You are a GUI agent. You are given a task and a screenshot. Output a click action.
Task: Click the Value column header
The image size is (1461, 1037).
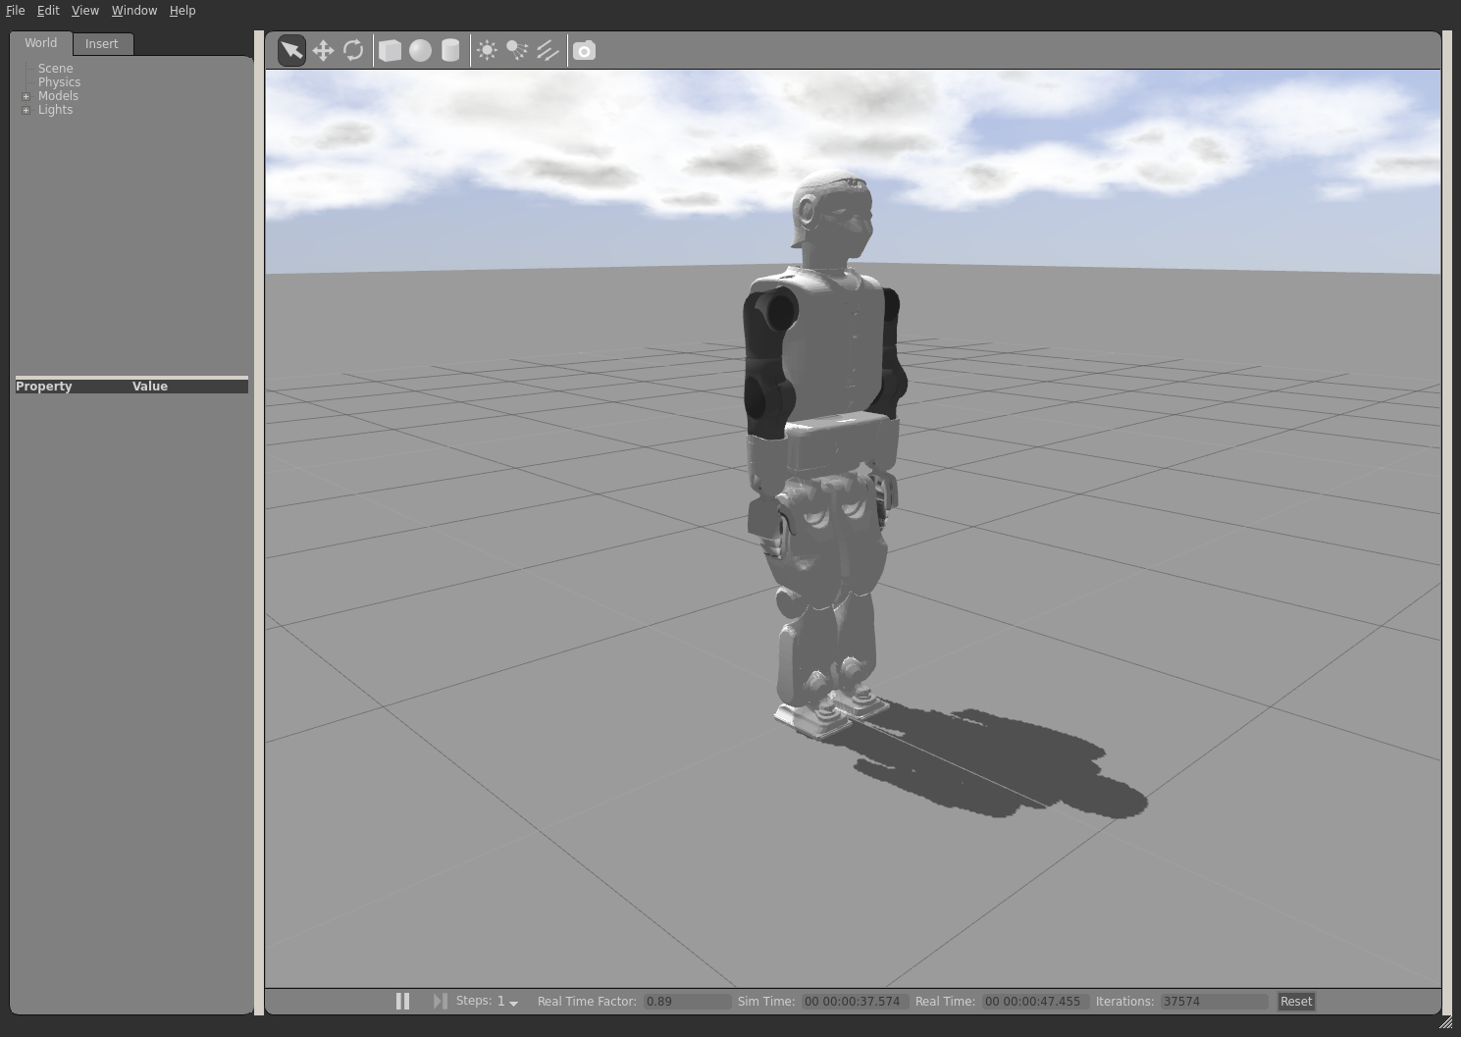click(150, 387)
